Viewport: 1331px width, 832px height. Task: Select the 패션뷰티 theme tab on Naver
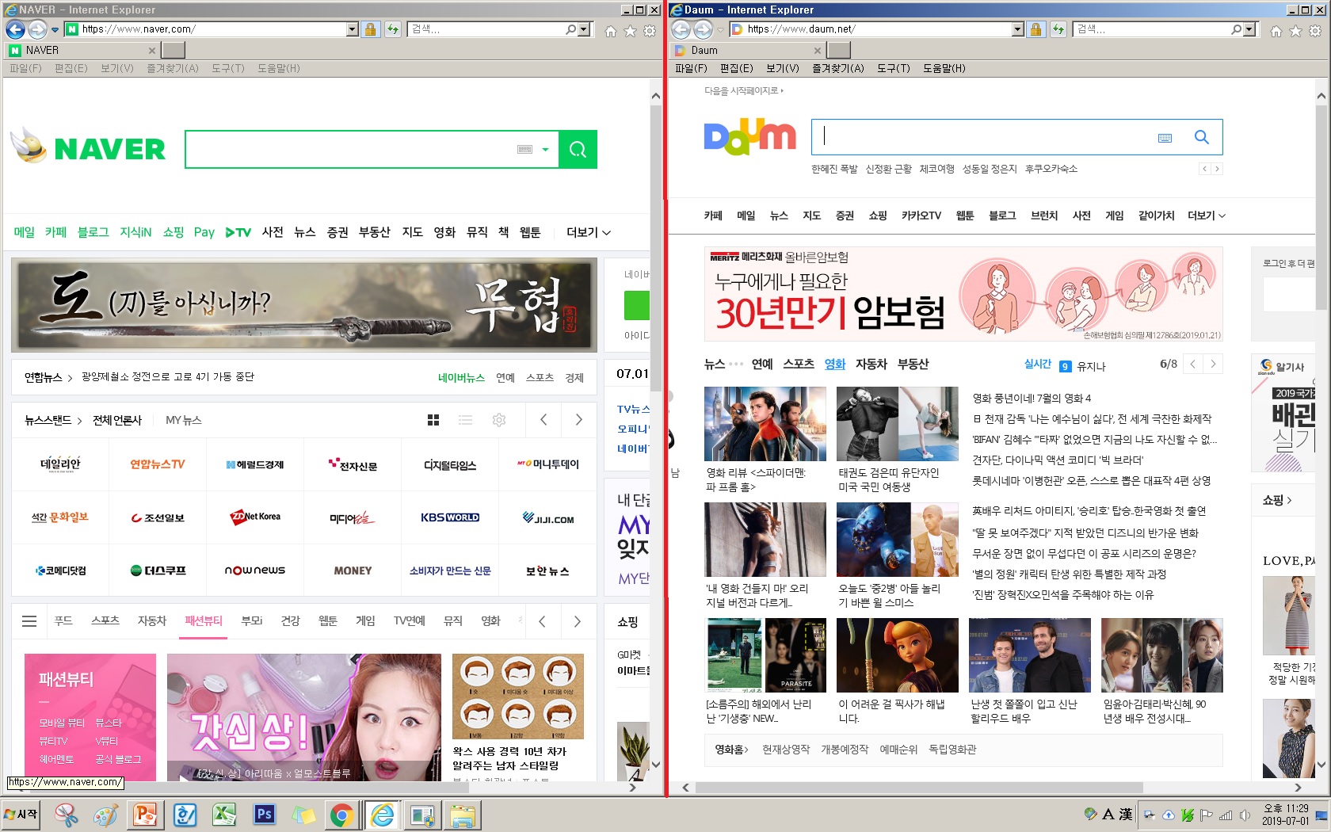[204, 621]
